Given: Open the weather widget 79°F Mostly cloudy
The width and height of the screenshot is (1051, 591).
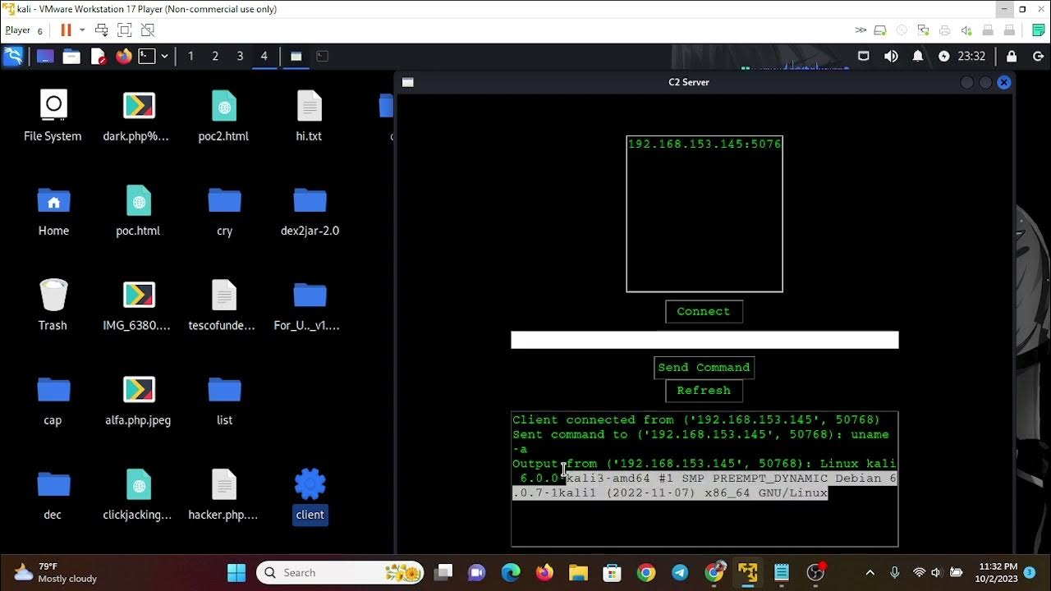Looking at the screenshot, I should (55, 572).
